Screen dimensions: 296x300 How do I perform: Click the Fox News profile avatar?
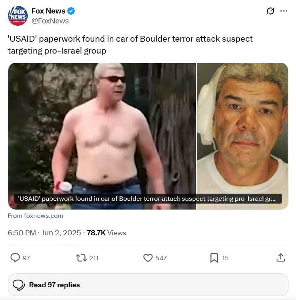coord(18,16)
